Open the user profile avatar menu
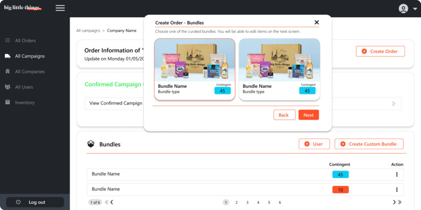This screenshot has height=210, width=421. point(403,9)
